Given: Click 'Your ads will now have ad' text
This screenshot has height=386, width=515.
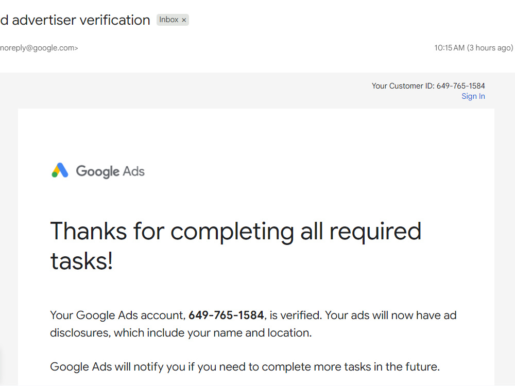Looking at the screenshot, I should coord(390,315).
